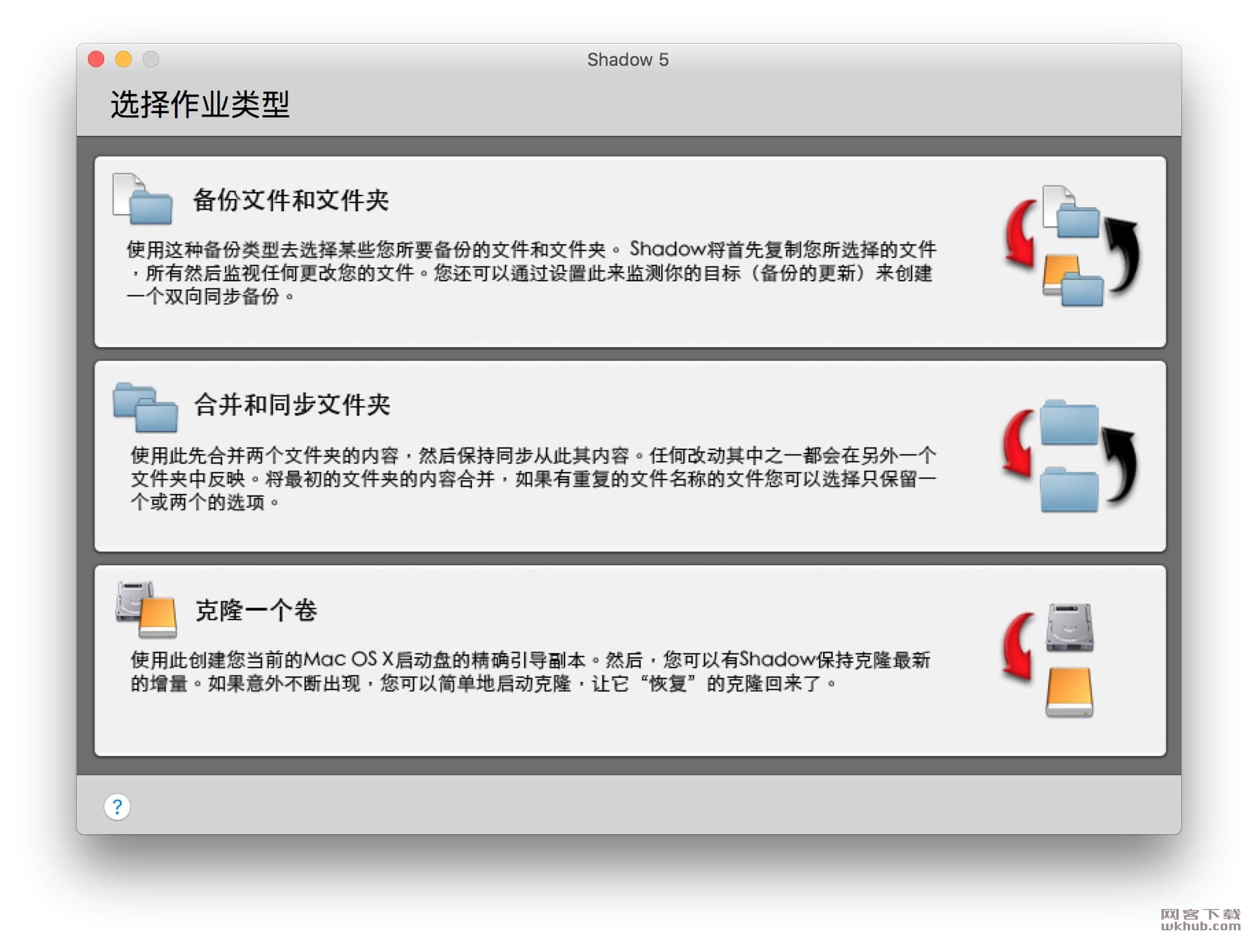This screenshot has width=1258, height=944.
Task: Open help with the question mark button
Action: (x=117, y=807)
